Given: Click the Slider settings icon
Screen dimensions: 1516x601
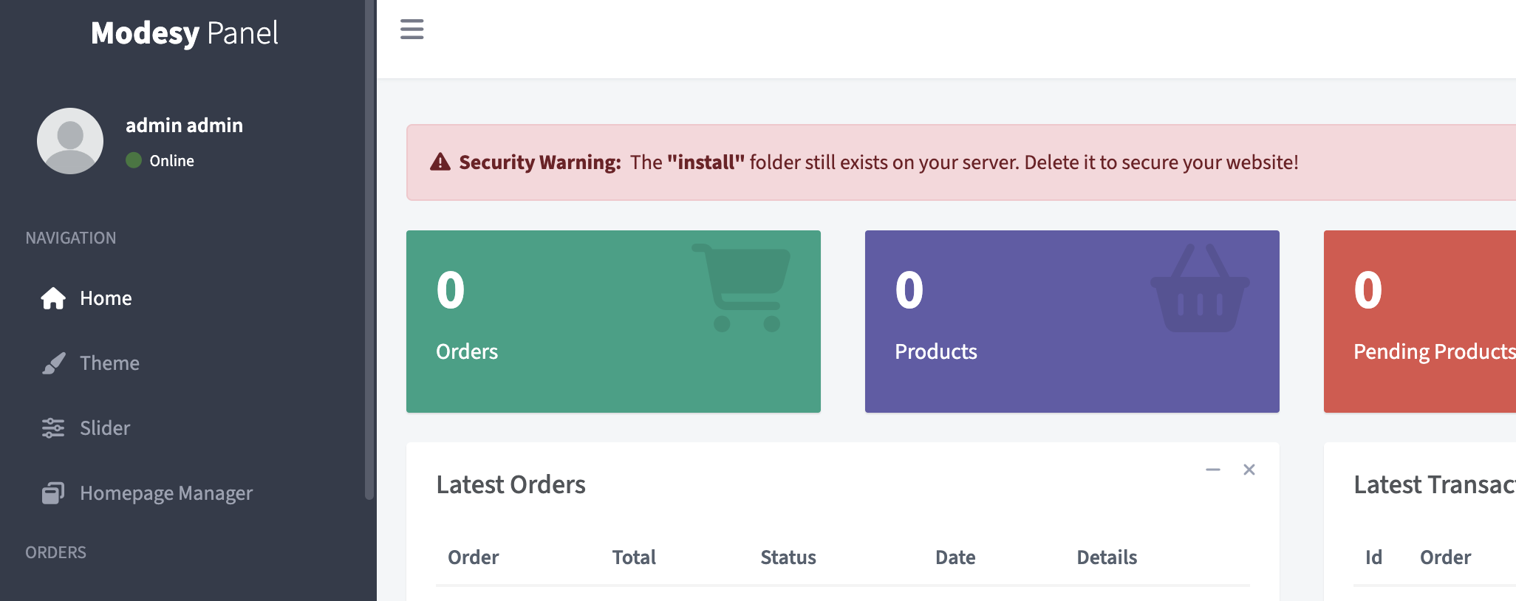Looking at the screenshot, I should [53, 428].
